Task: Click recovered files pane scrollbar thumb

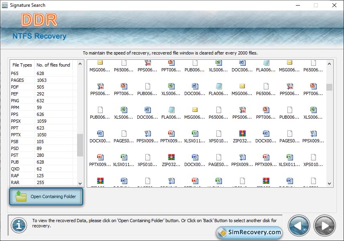Action: click(329, 87)
